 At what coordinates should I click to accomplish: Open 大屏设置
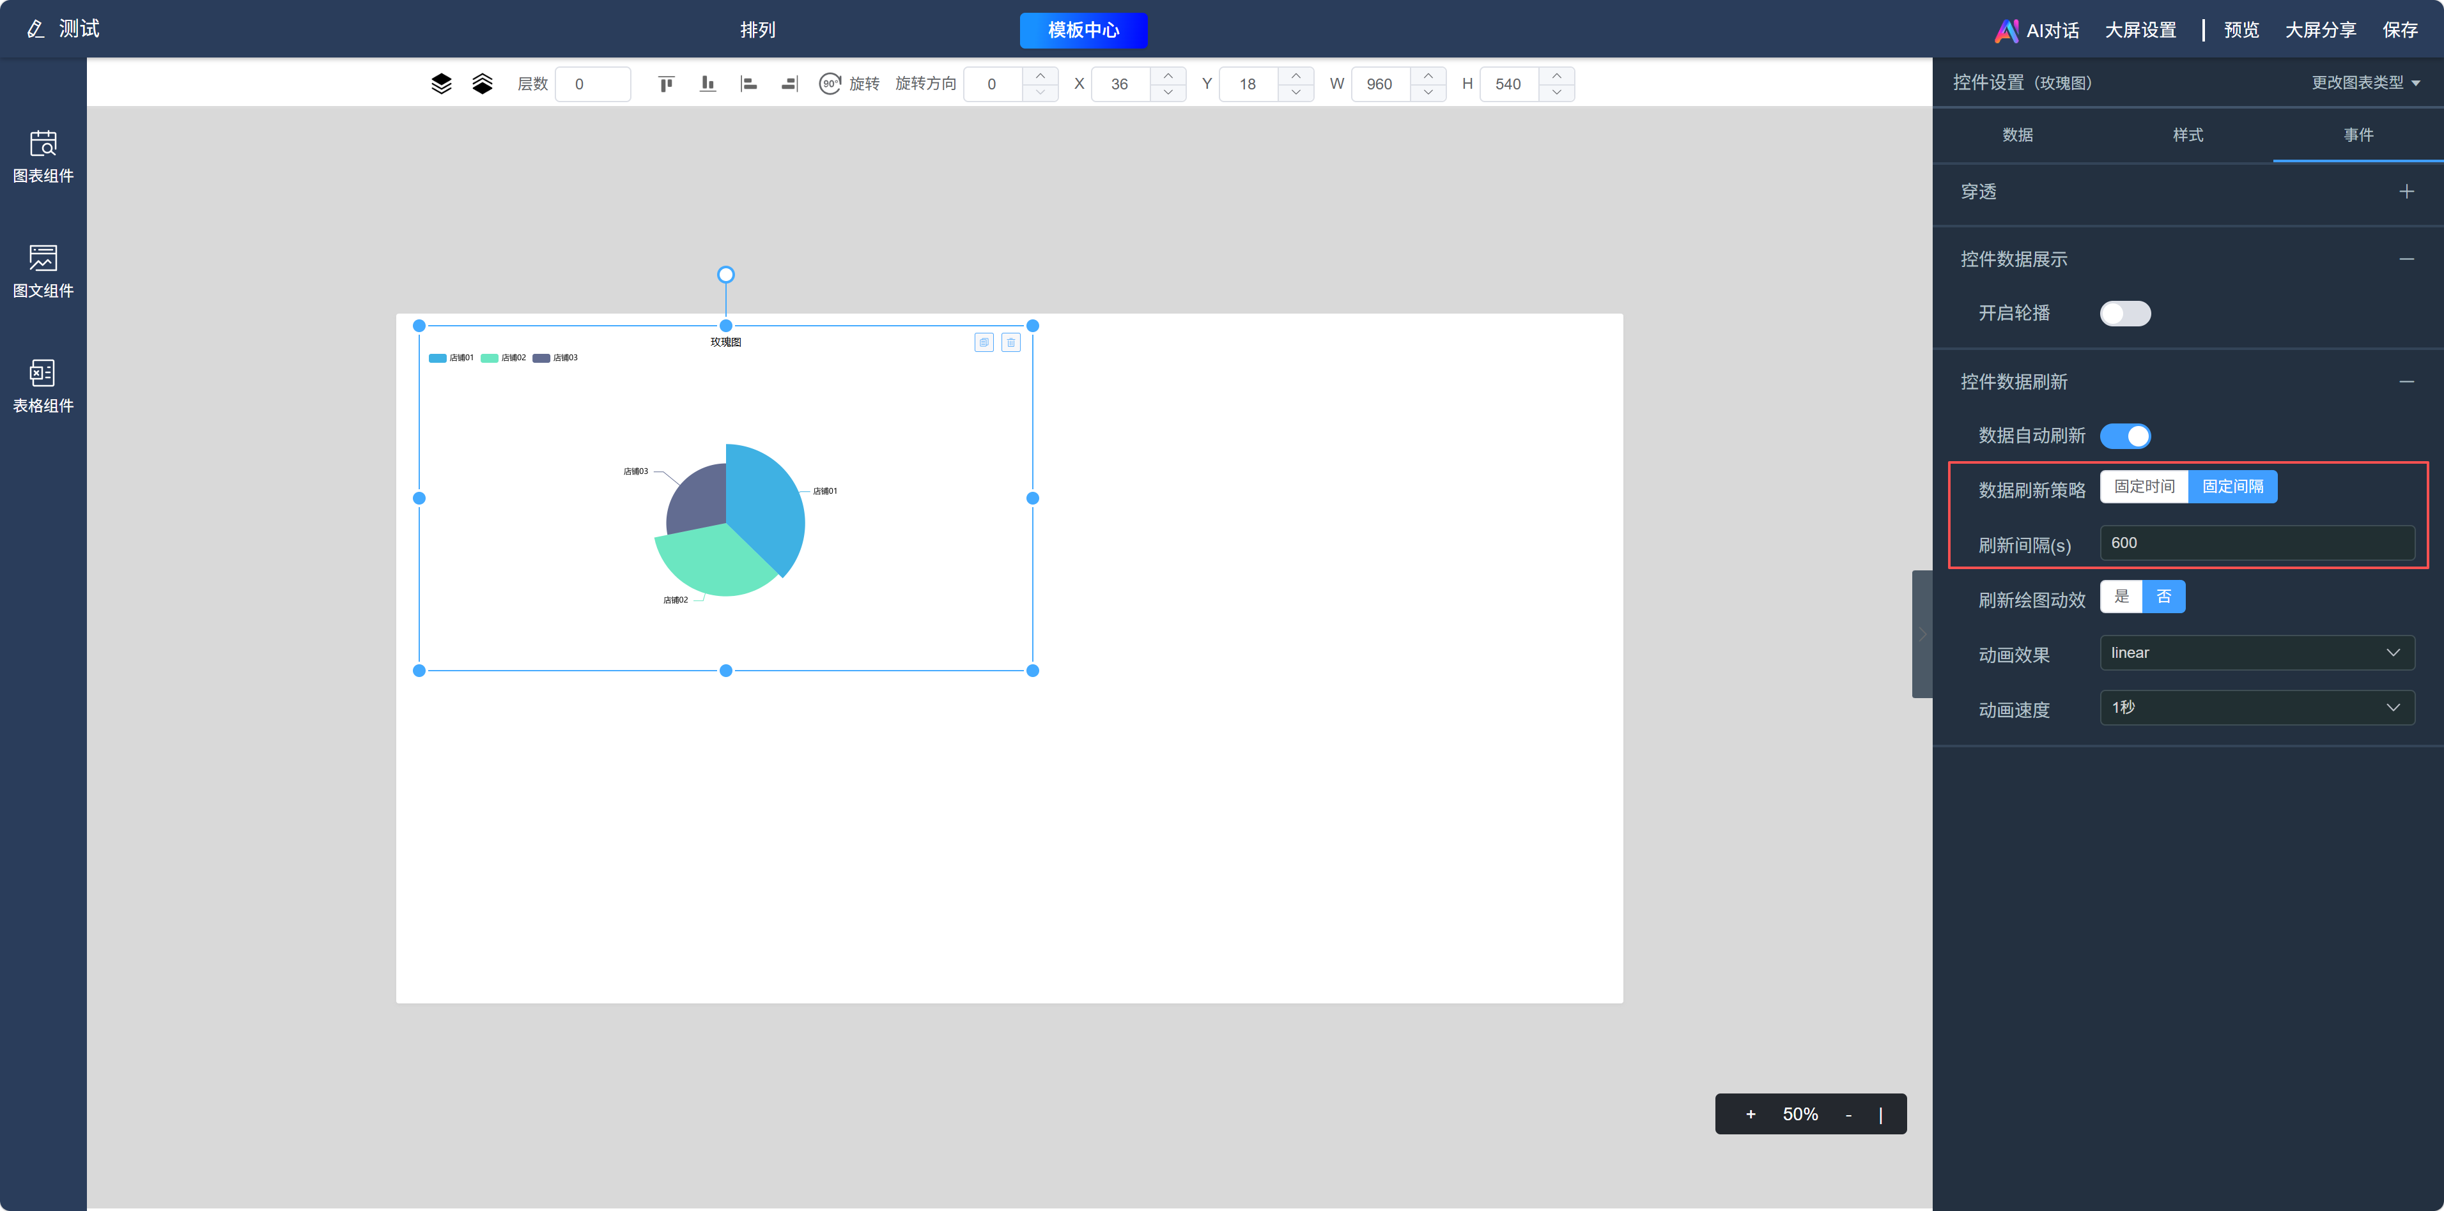point(2140,31)
